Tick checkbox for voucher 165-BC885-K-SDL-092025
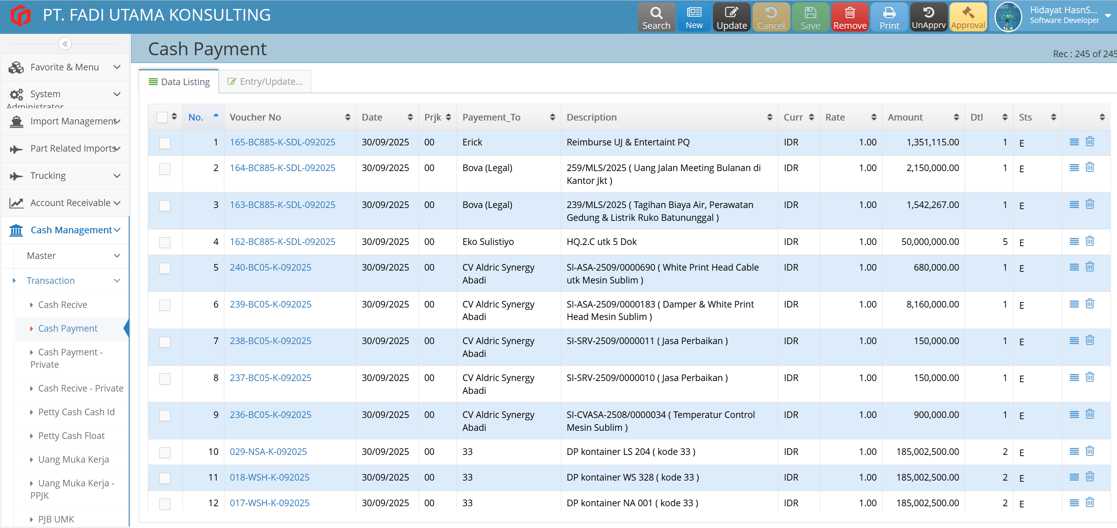The image size is (1117, 528). [x=165, y=143]
